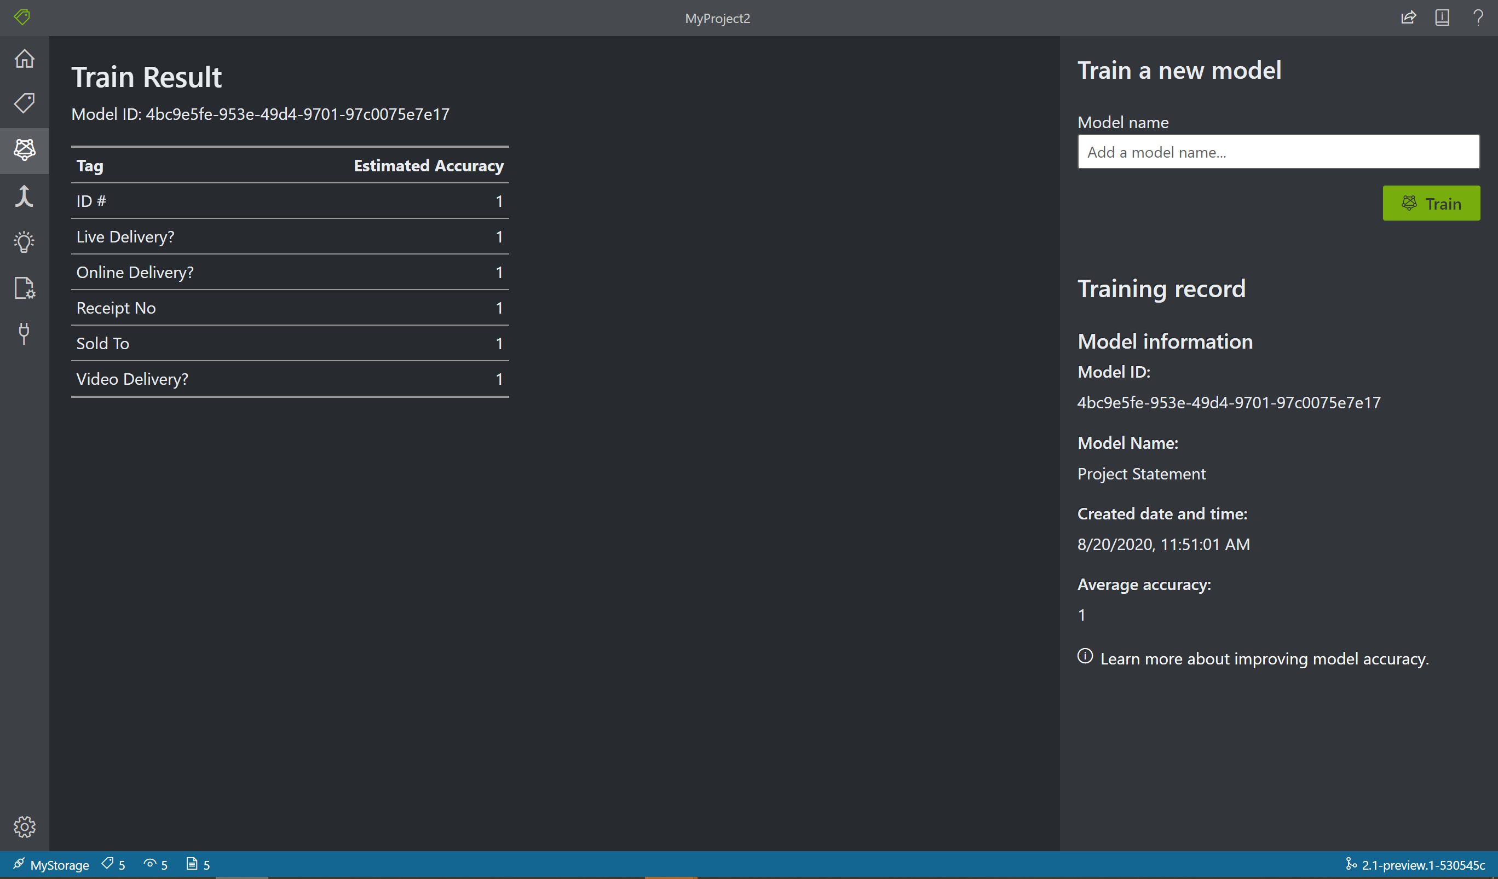Click the share/export top-right icon

tap(1409, 18)
